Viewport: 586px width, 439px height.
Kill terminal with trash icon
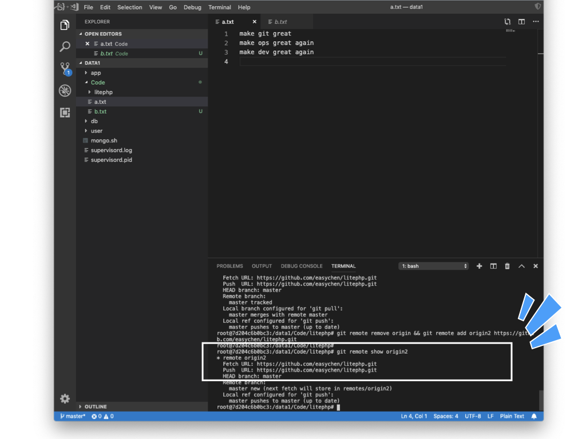click(507, 266)
